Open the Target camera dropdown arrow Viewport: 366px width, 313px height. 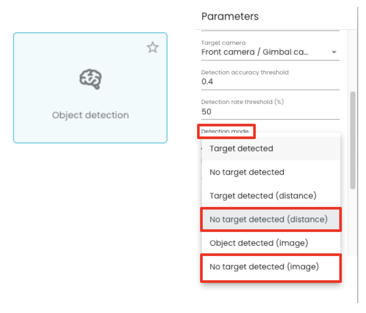tap(334, 52)
